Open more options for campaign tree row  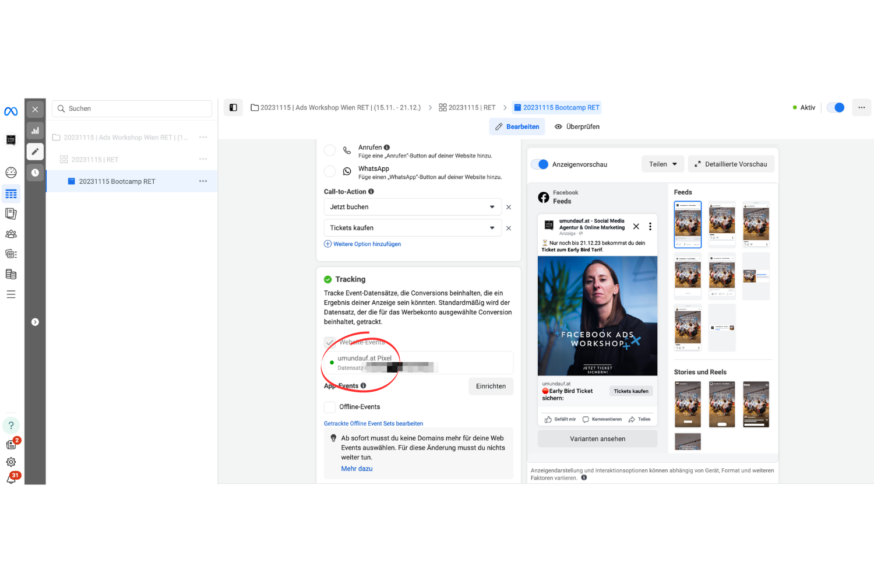(x=203, y=138)
